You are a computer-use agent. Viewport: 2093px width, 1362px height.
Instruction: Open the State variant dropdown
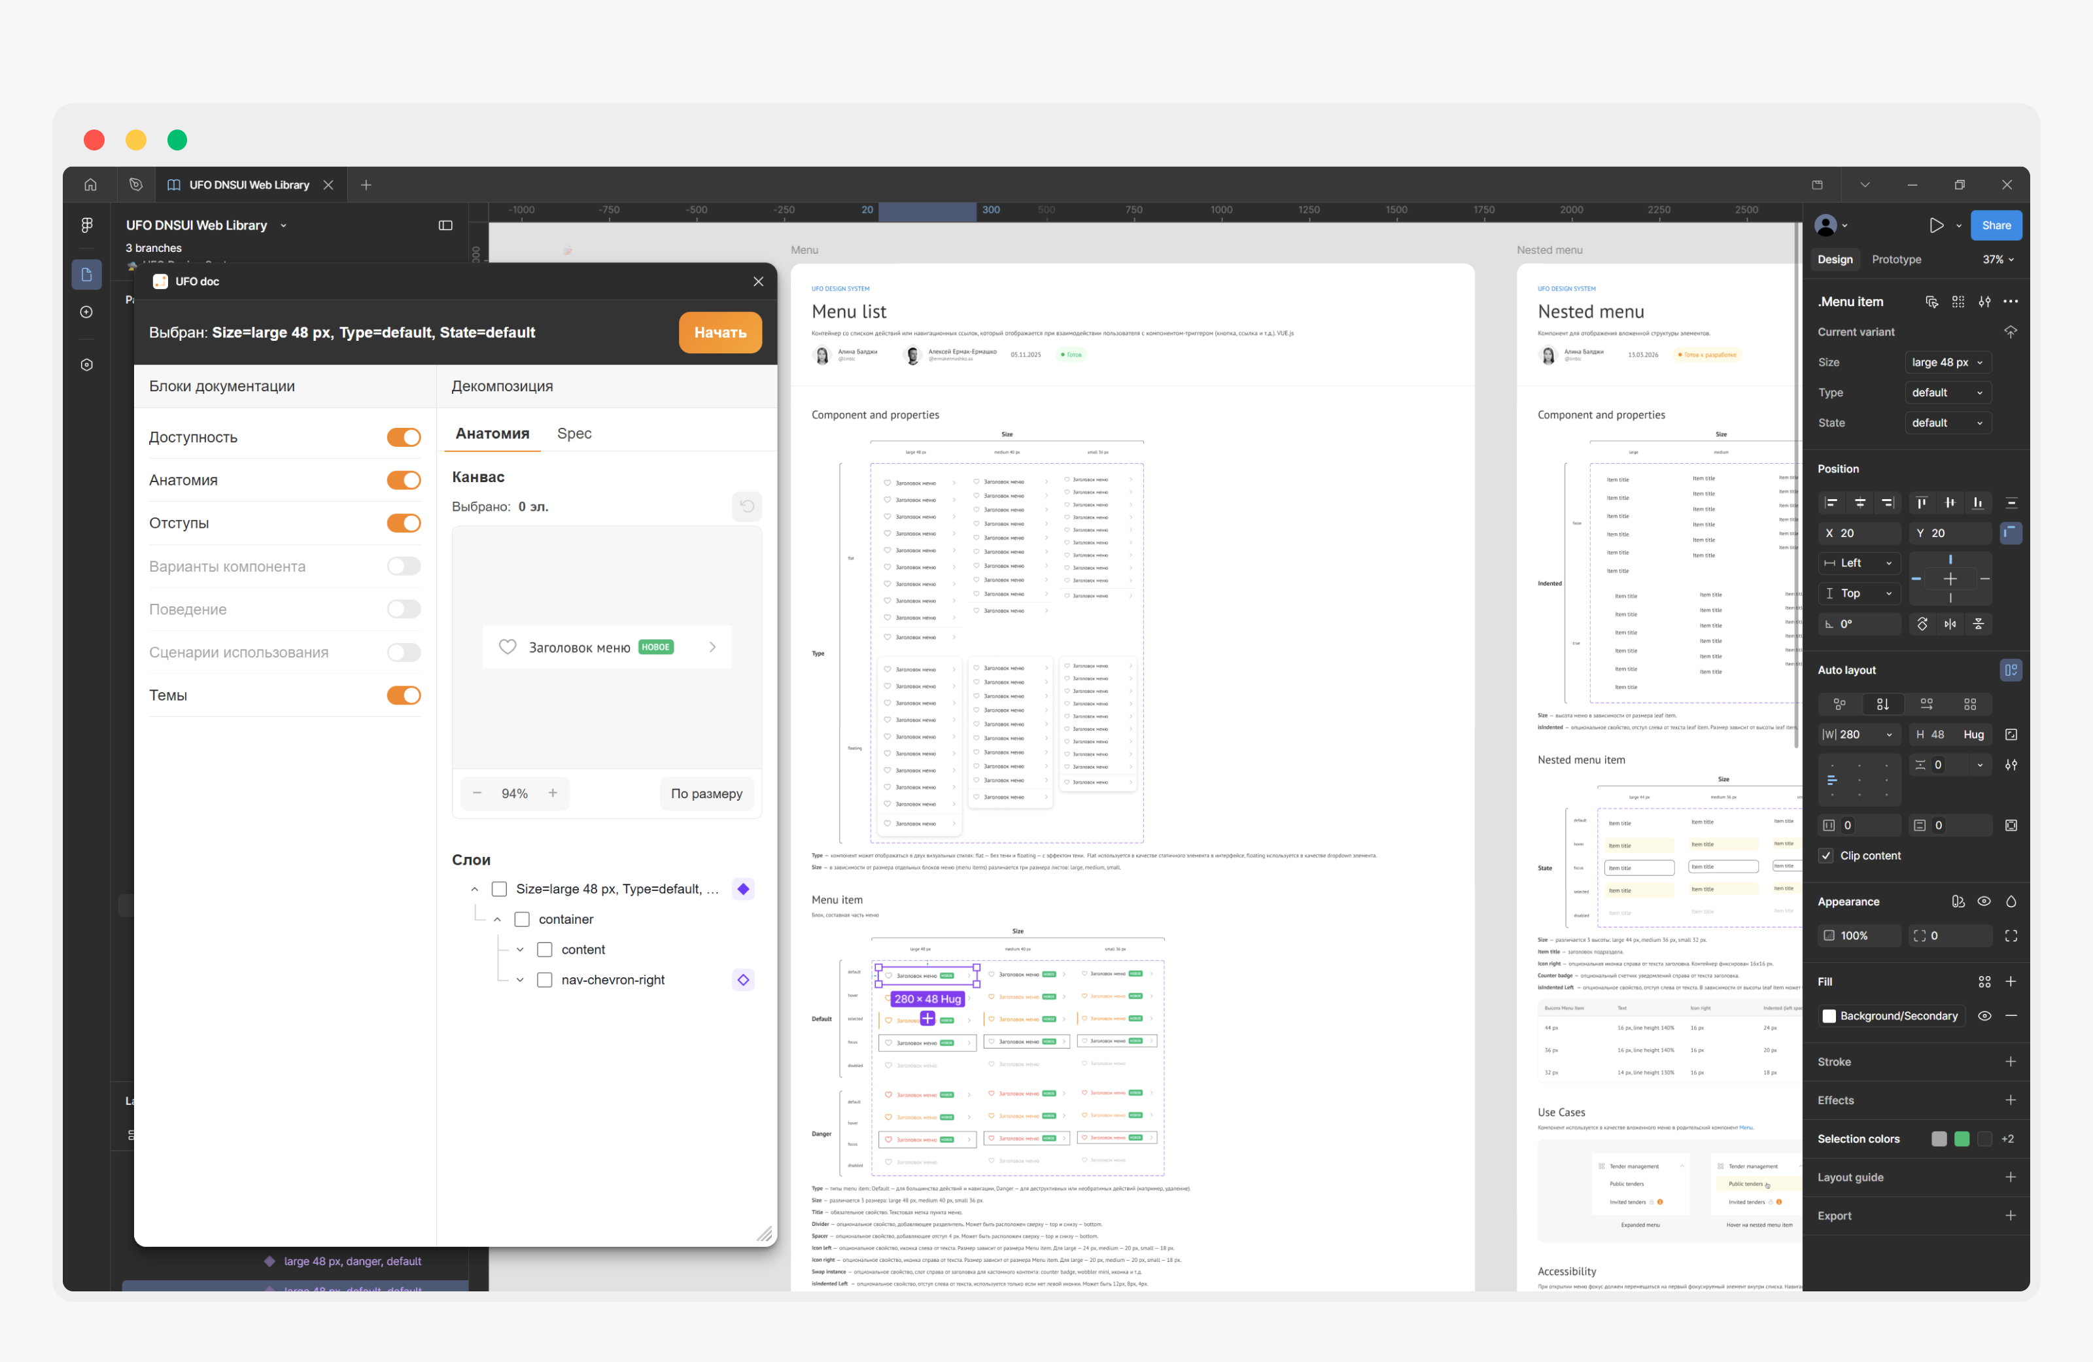click(x=1948, y=423)
